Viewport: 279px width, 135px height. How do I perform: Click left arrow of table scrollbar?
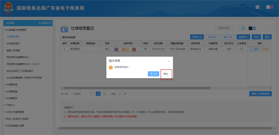coord(62,88)
